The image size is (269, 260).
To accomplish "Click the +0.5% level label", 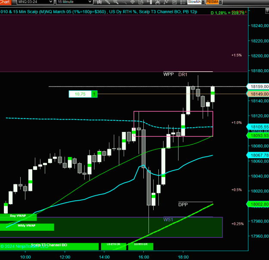I will tap(237, 190).
